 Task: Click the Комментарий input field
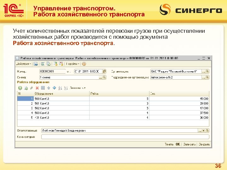coord(125,137)
